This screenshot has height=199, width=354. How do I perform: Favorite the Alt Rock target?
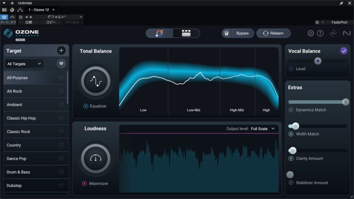[61, 91]
